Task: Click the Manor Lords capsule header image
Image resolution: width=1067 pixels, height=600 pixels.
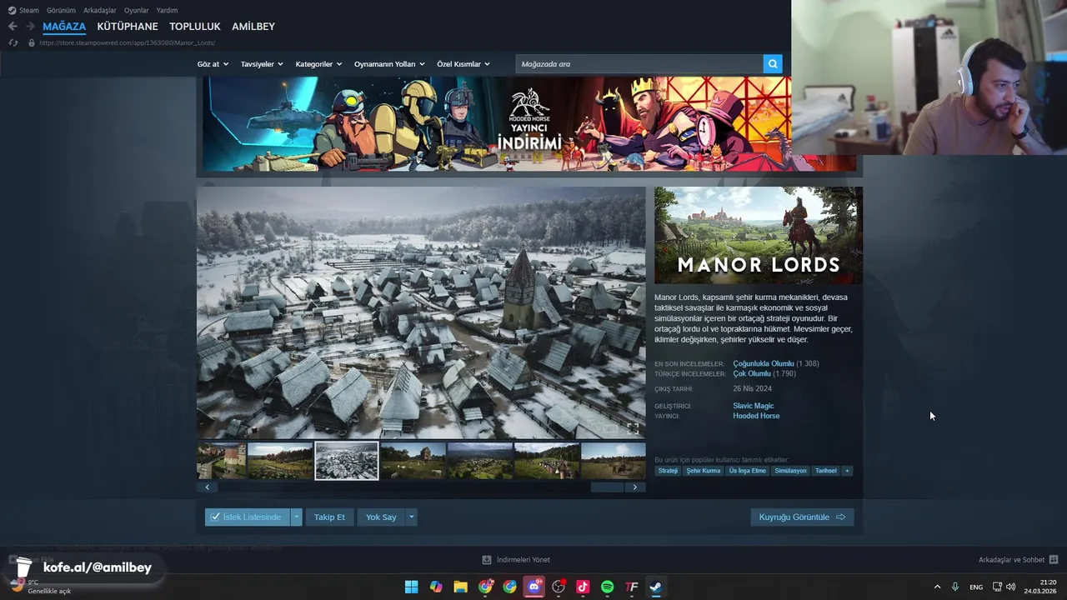Action: pyautogui.click(x=759, y=236)
